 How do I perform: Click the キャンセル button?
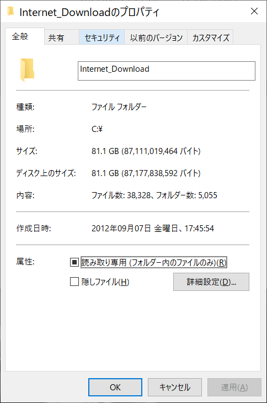[x=174, y=387]
